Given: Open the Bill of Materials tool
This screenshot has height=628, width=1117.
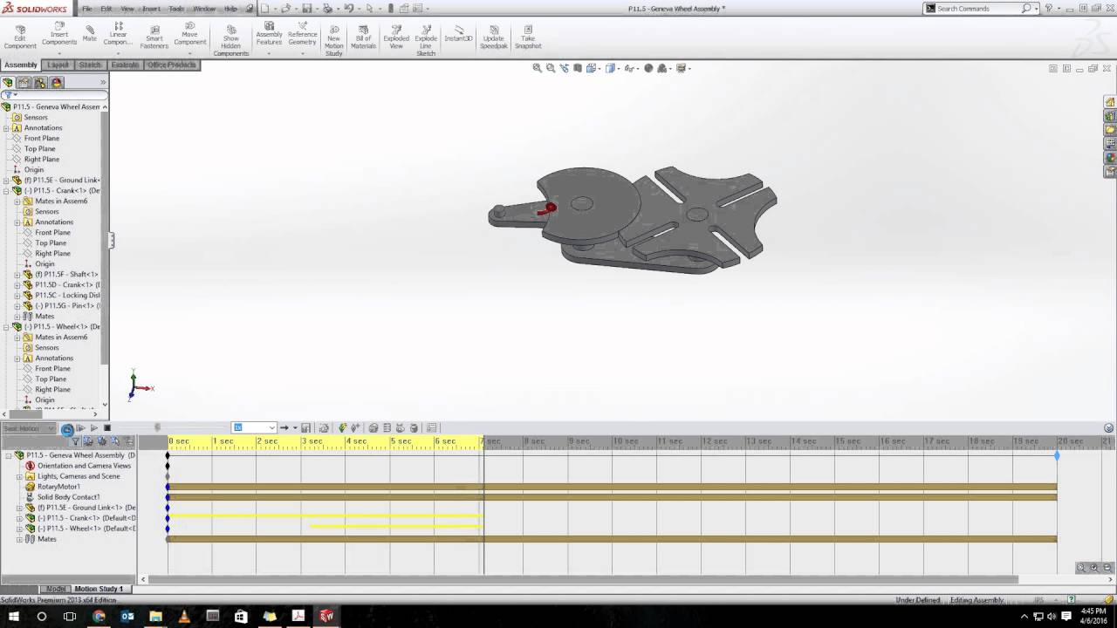Looking at the screenshot, I should point(364,36).
